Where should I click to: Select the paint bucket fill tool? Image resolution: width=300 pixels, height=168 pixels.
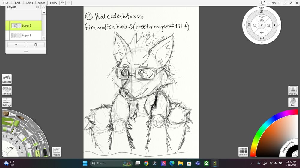pos(20,147)
